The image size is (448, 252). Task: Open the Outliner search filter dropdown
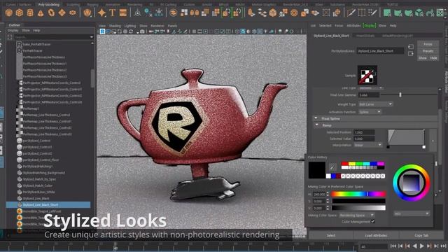click(x=92, y=37)
